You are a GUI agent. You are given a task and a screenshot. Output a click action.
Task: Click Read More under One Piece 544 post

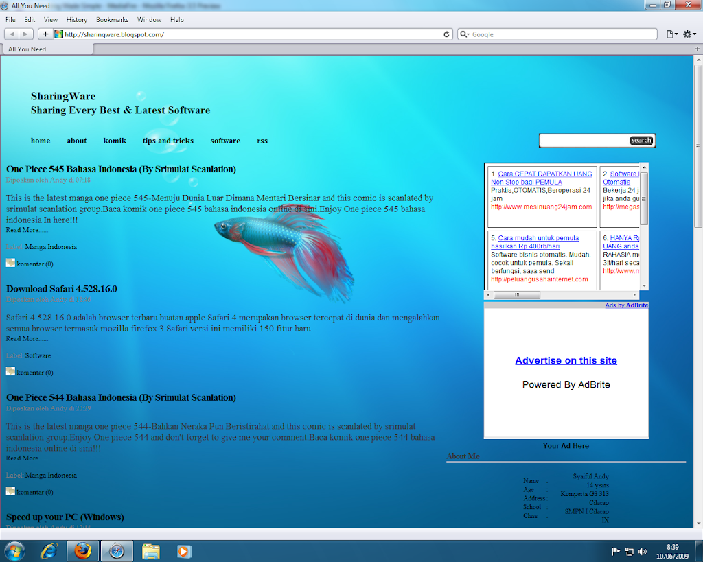coord(27,458)
